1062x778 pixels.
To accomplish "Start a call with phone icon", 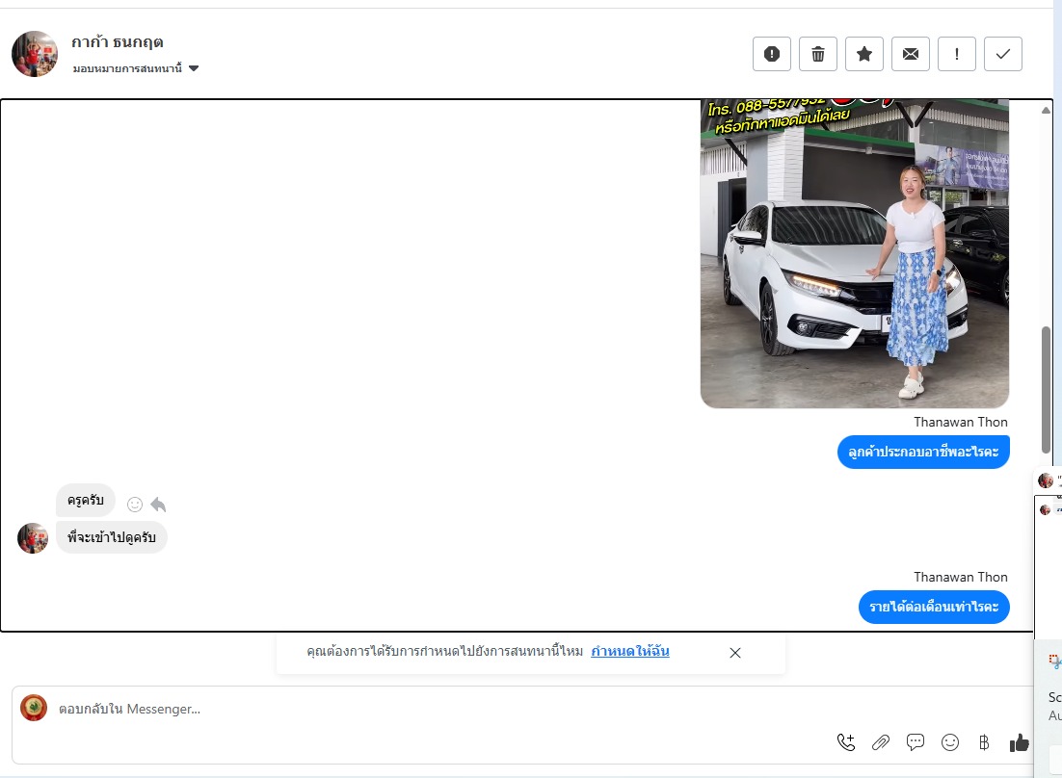I will 846,742.
